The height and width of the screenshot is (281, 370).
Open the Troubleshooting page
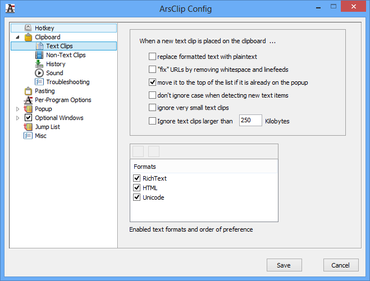(x=68, y=82)
